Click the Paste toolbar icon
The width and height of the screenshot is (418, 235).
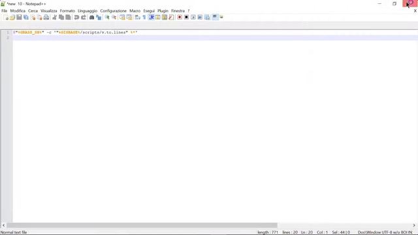(x=68, y=18)
